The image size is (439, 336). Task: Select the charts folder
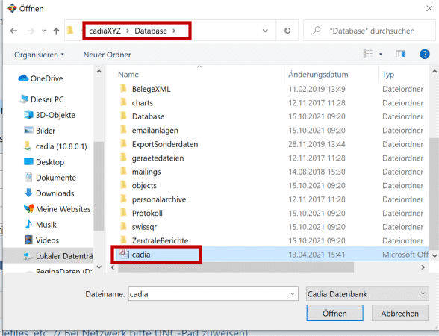pyautogui.click(x=142, y=103)
